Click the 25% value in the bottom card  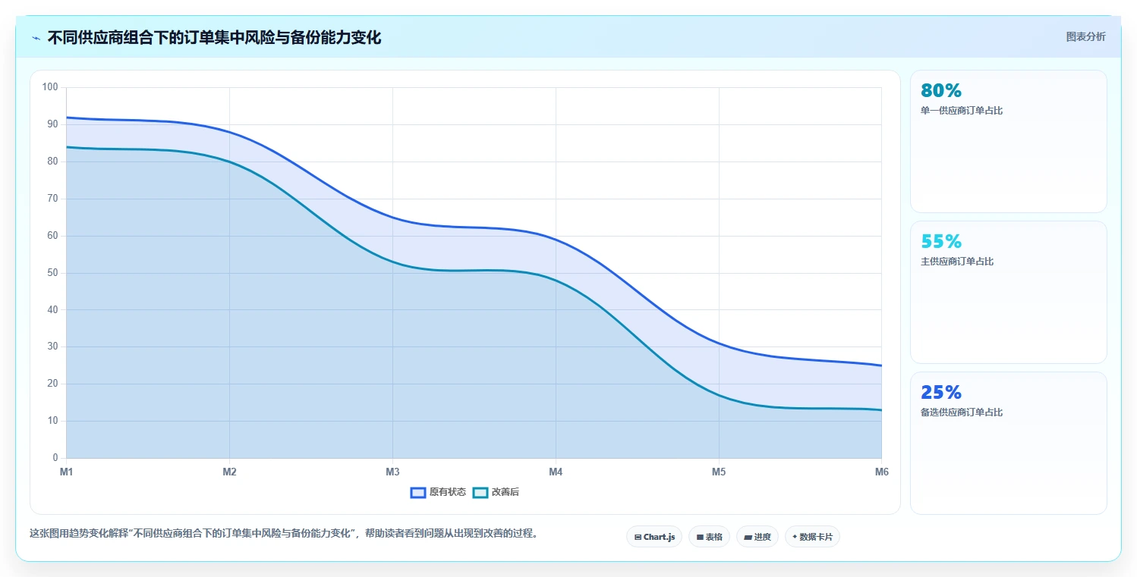click(941, 392)
